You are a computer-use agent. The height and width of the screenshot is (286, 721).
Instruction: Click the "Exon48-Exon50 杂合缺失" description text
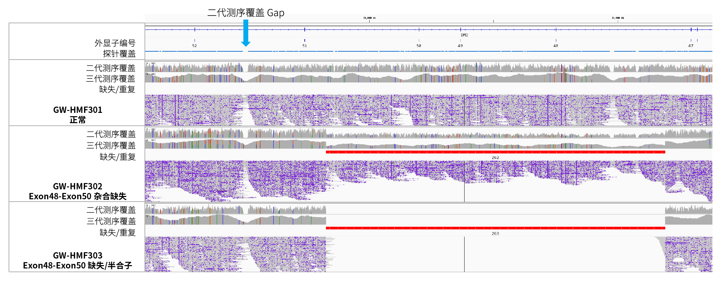[77, 196]
